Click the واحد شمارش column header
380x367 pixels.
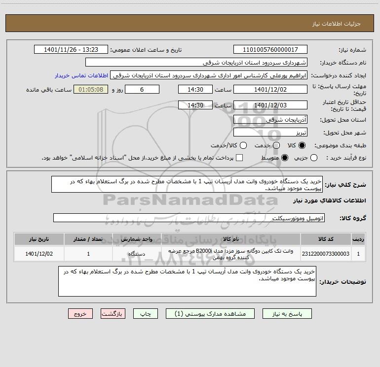[137, 239]
